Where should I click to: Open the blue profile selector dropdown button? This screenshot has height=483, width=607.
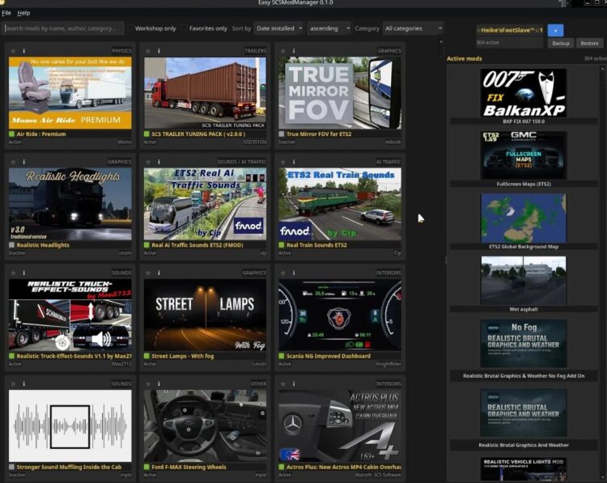[x=555, y=30]
